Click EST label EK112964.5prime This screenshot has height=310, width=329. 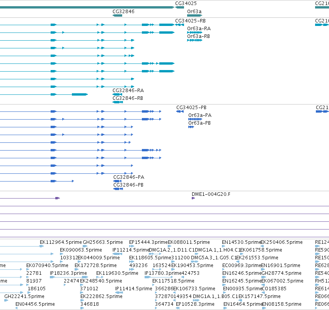click(x=61, y=242)
